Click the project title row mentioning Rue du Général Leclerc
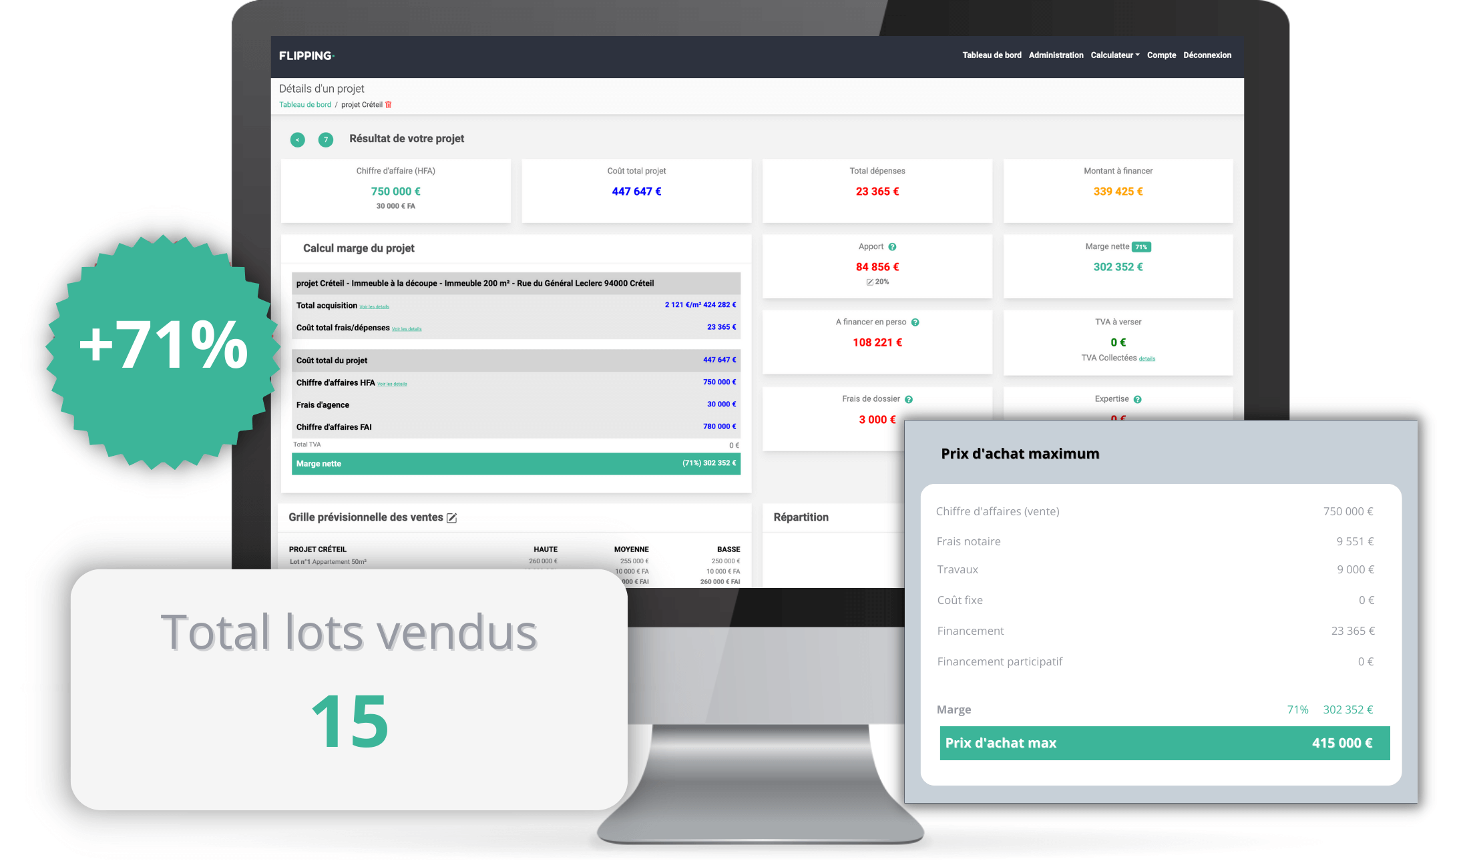Viewport: 1469px width, 867px height. (x=516, y=284)
